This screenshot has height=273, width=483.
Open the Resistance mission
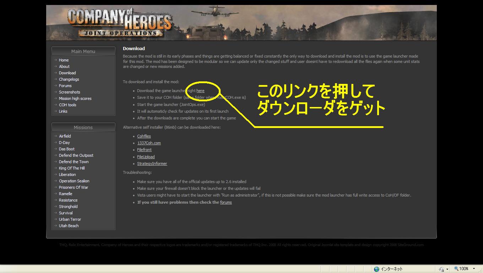click(x=68, y=200)
